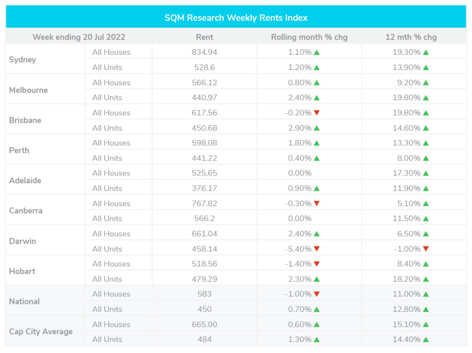Click the green up arrow beside 0.80%
The image size is (472, 353).
[x=316, y=83]
